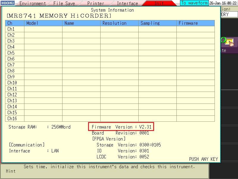The width and height of the screenshot is (238, 179).
Task: Click the Firmware column header
Action: tap(196, 23)
